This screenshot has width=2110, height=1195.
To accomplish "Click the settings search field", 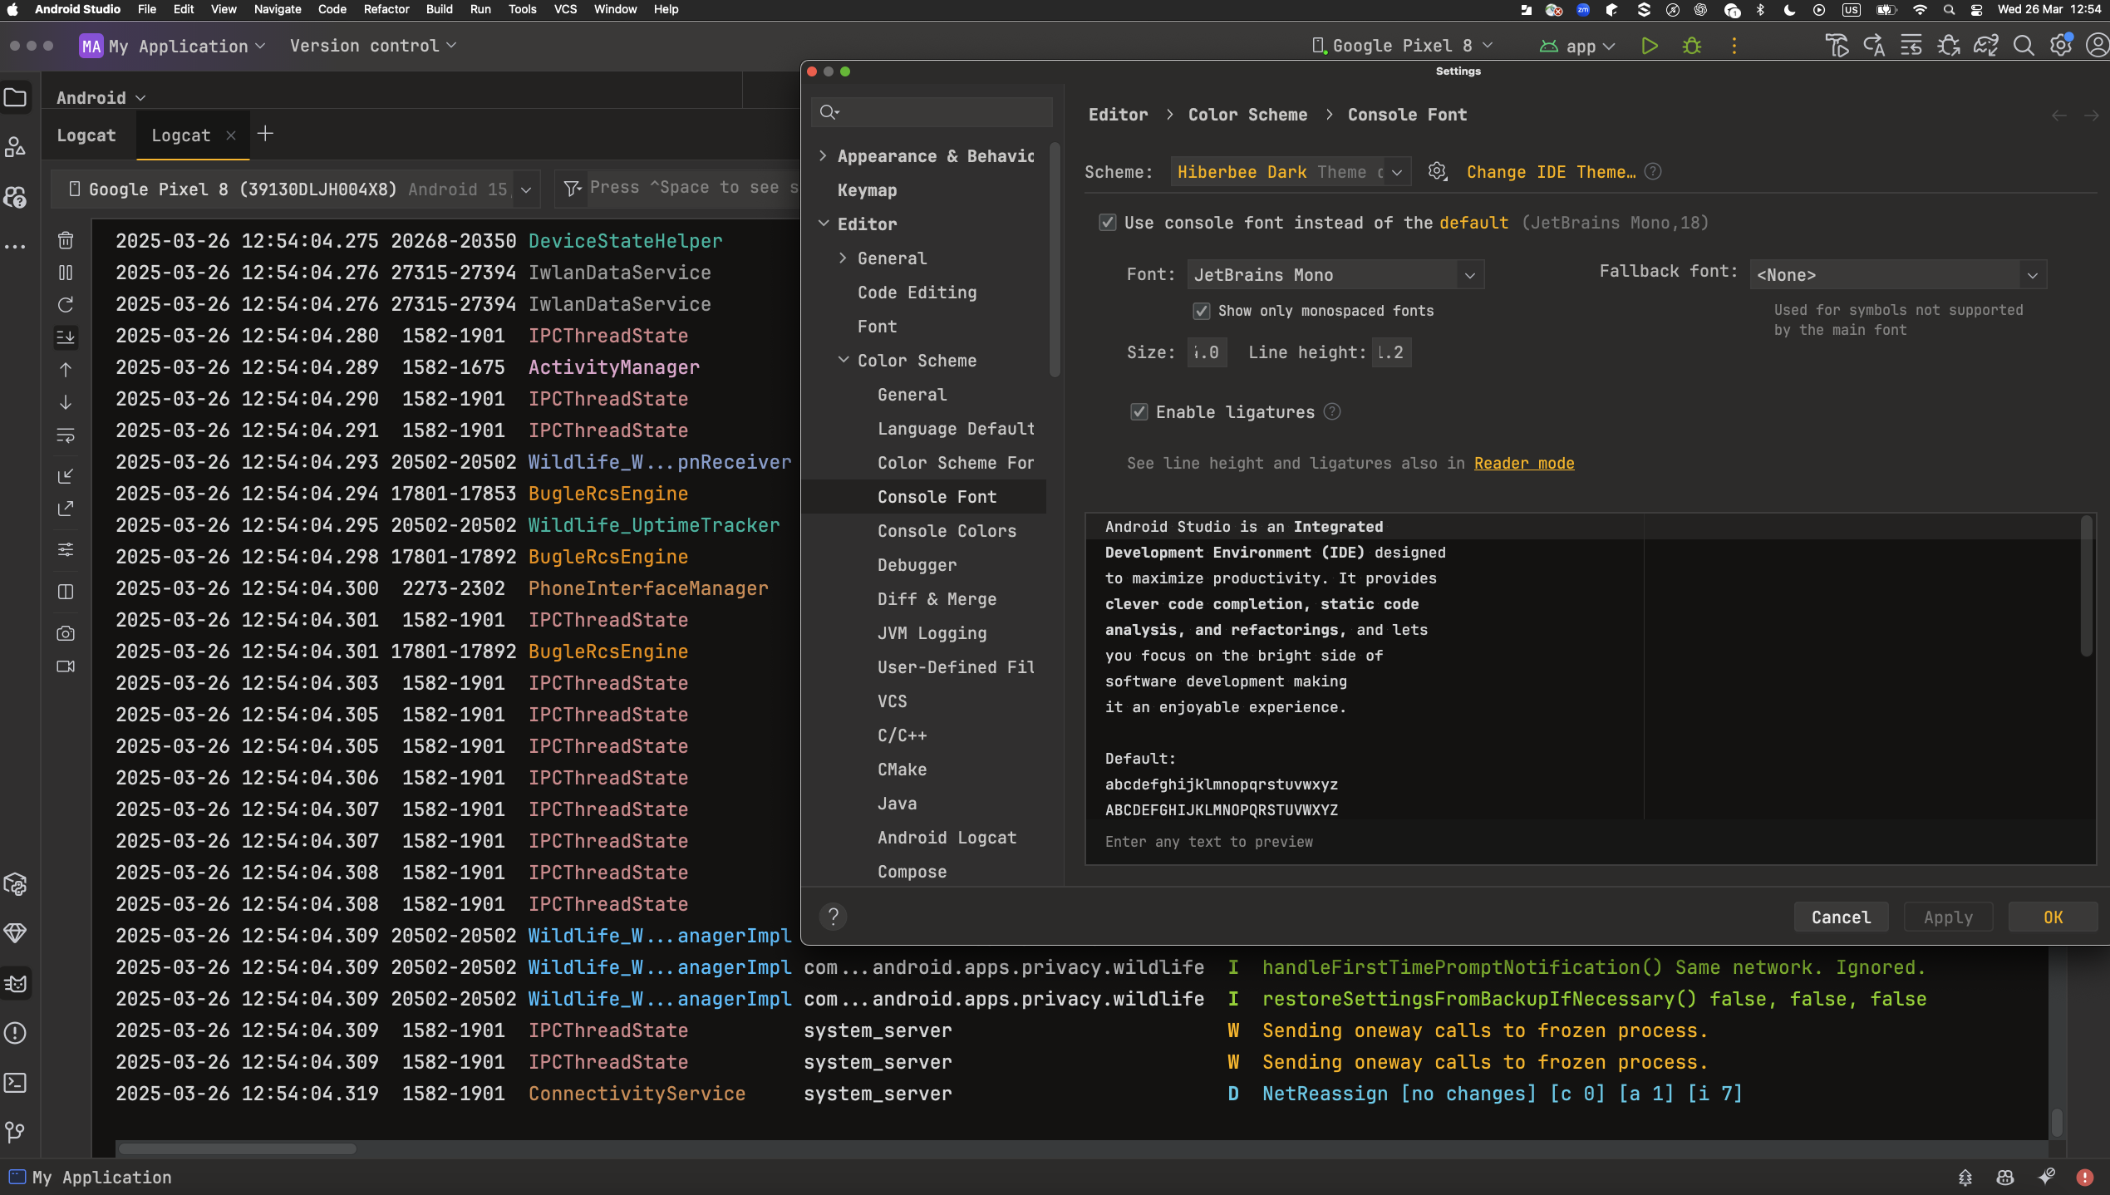I will 939,112.
